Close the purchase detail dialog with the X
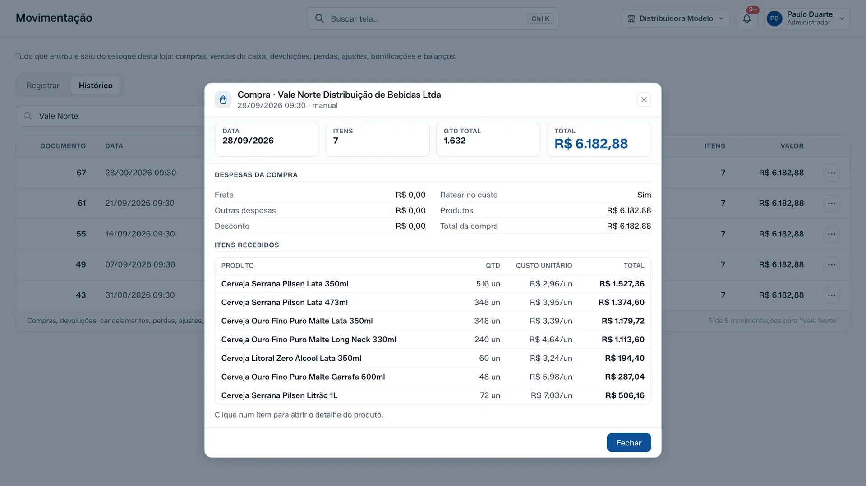This screenshot has width=866, height=486. click(644, 100)
